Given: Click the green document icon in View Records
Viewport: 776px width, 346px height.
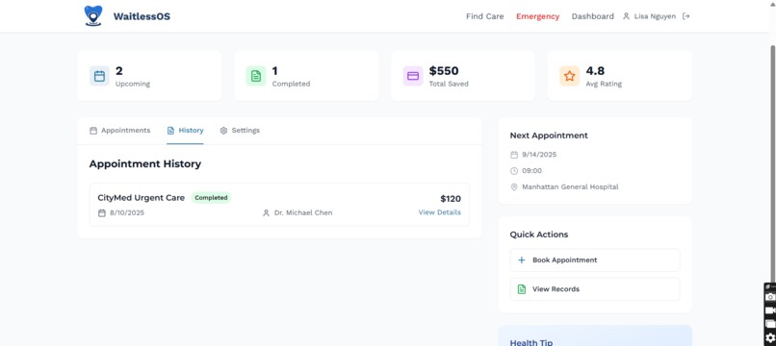Looking at the screenshot, I should (521, 289).
